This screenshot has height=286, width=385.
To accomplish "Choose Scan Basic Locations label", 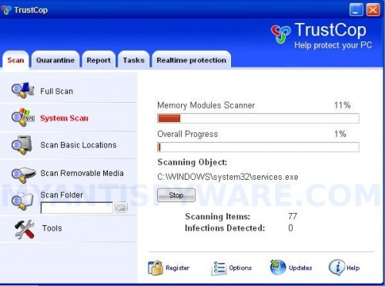I will pyautogui.click(x=79, y=145).
